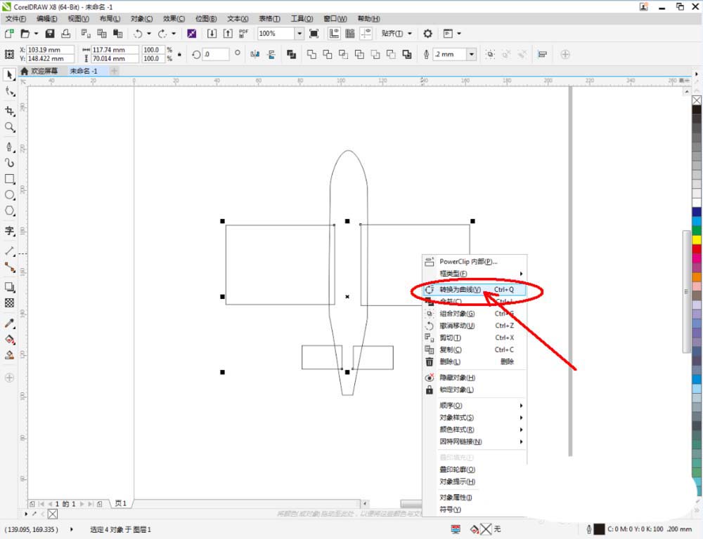The image size is (703, 539).
Task: Expand the snap to (贴齐) dropdown
Action: (x=409, y=34)
